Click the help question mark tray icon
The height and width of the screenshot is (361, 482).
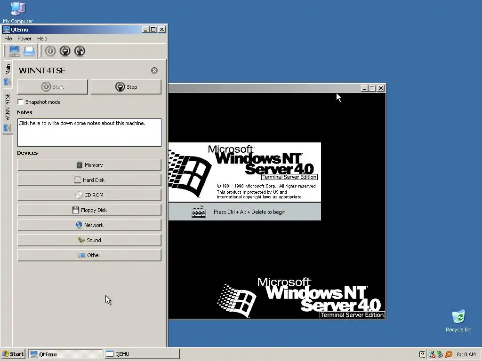(422, 354)
